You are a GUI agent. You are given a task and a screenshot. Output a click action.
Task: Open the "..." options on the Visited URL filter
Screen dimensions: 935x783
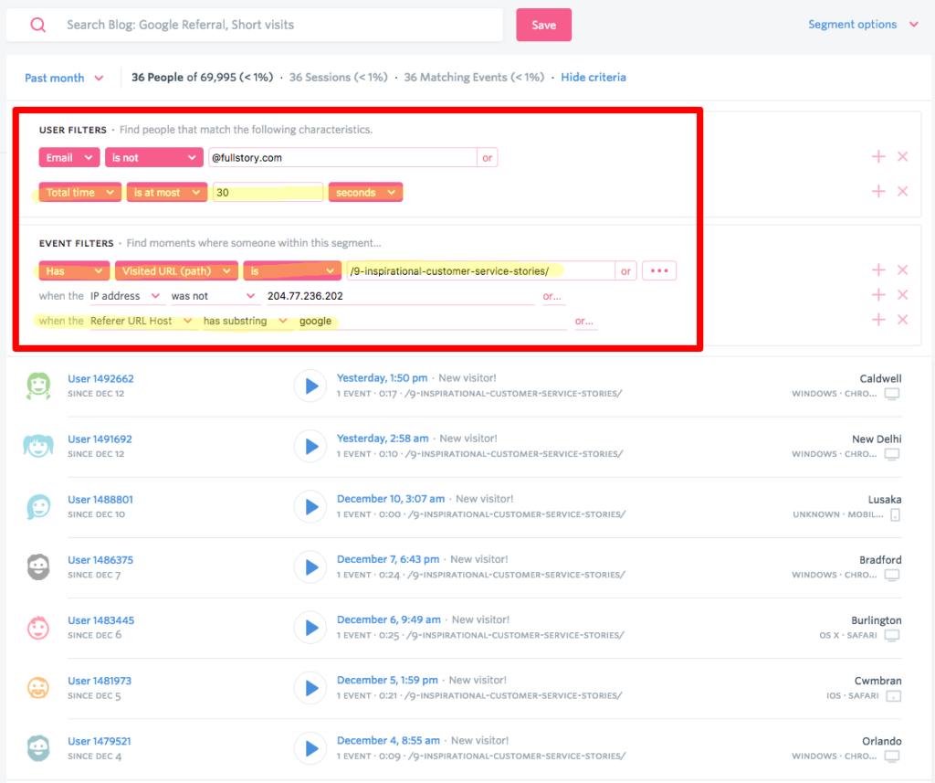(658, 270)
